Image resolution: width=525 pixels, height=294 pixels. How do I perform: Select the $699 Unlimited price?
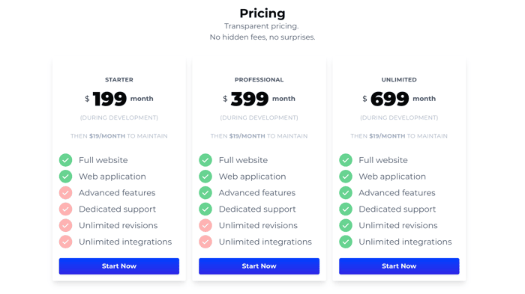coord(389,99)
